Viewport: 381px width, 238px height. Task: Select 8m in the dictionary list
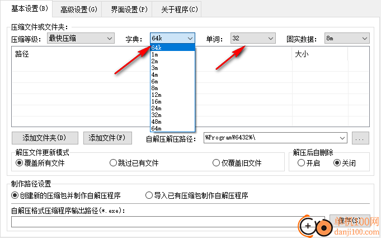pyautogui.click(x=172, y=88)
